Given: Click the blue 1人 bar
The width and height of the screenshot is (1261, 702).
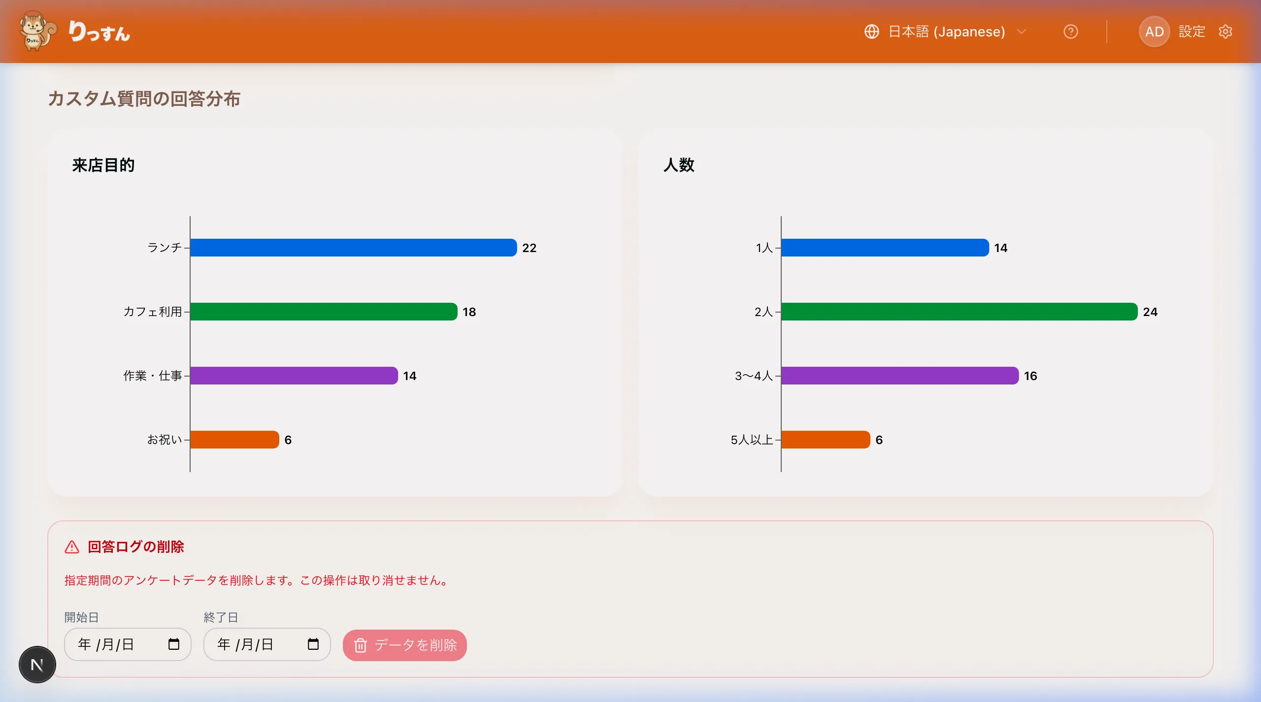Looking at the screenshot, I should pyautogui.click(x=885, y=248).
